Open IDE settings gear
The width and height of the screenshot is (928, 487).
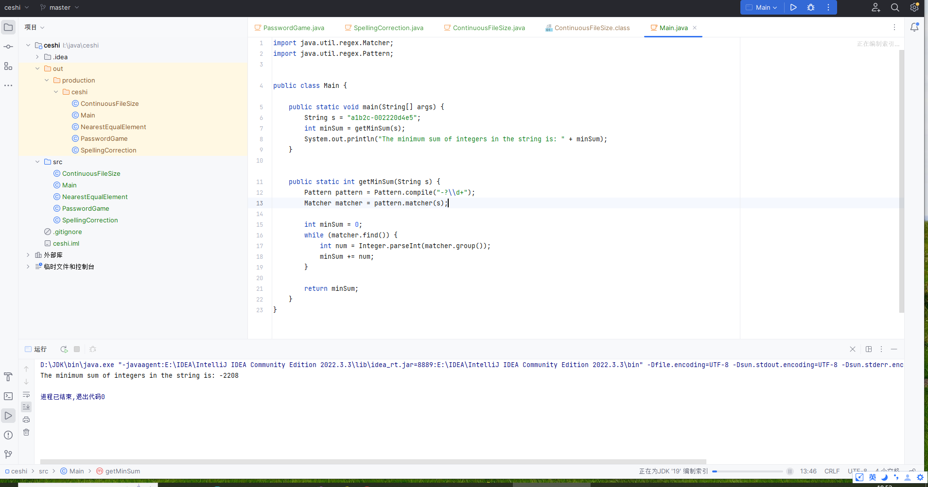[x=914, y=7]
